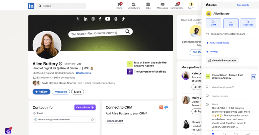Click the Sequence button in Lusha
The image size is (259, 135).
(248, 23)
